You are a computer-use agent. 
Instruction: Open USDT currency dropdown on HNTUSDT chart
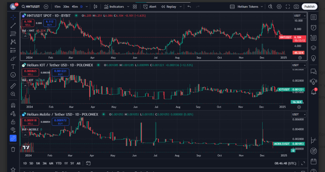pyautogui.click(x=300, y=16)
